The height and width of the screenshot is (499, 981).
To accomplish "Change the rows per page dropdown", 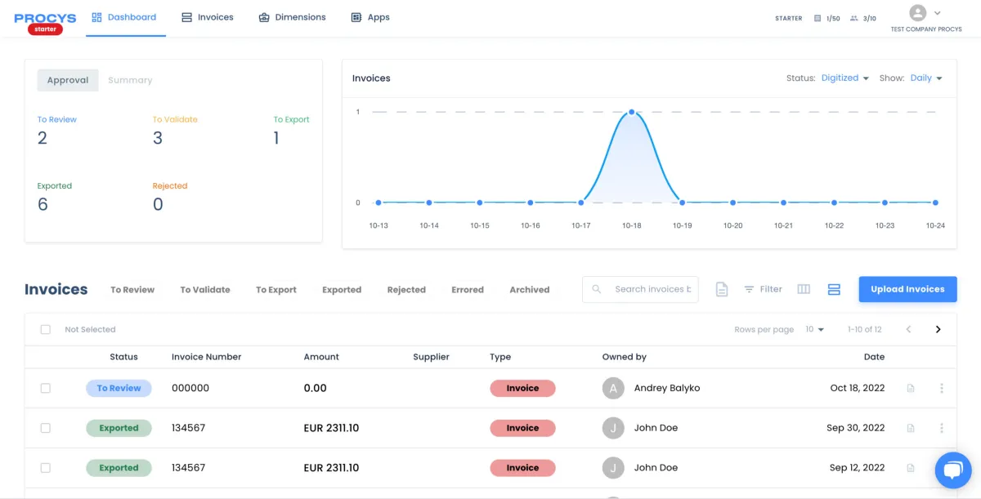I will point(814,330).
